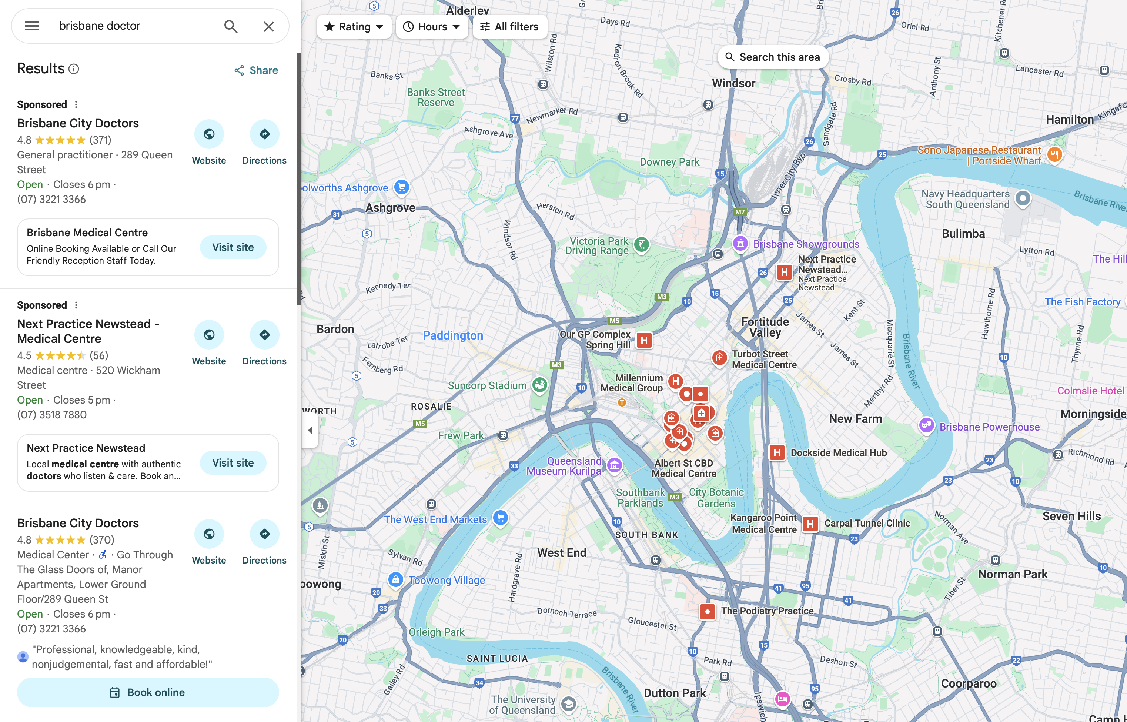Click Navy Headquarters South Queensland pin

(1023, 198)
